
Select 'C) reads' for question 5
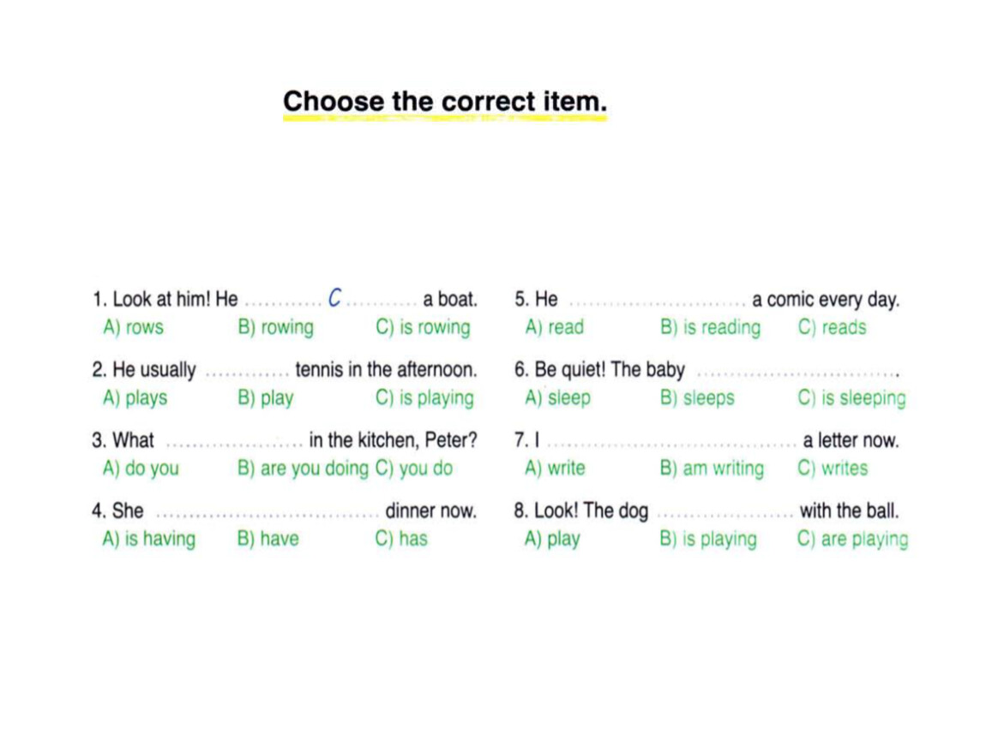click(832, 327)
